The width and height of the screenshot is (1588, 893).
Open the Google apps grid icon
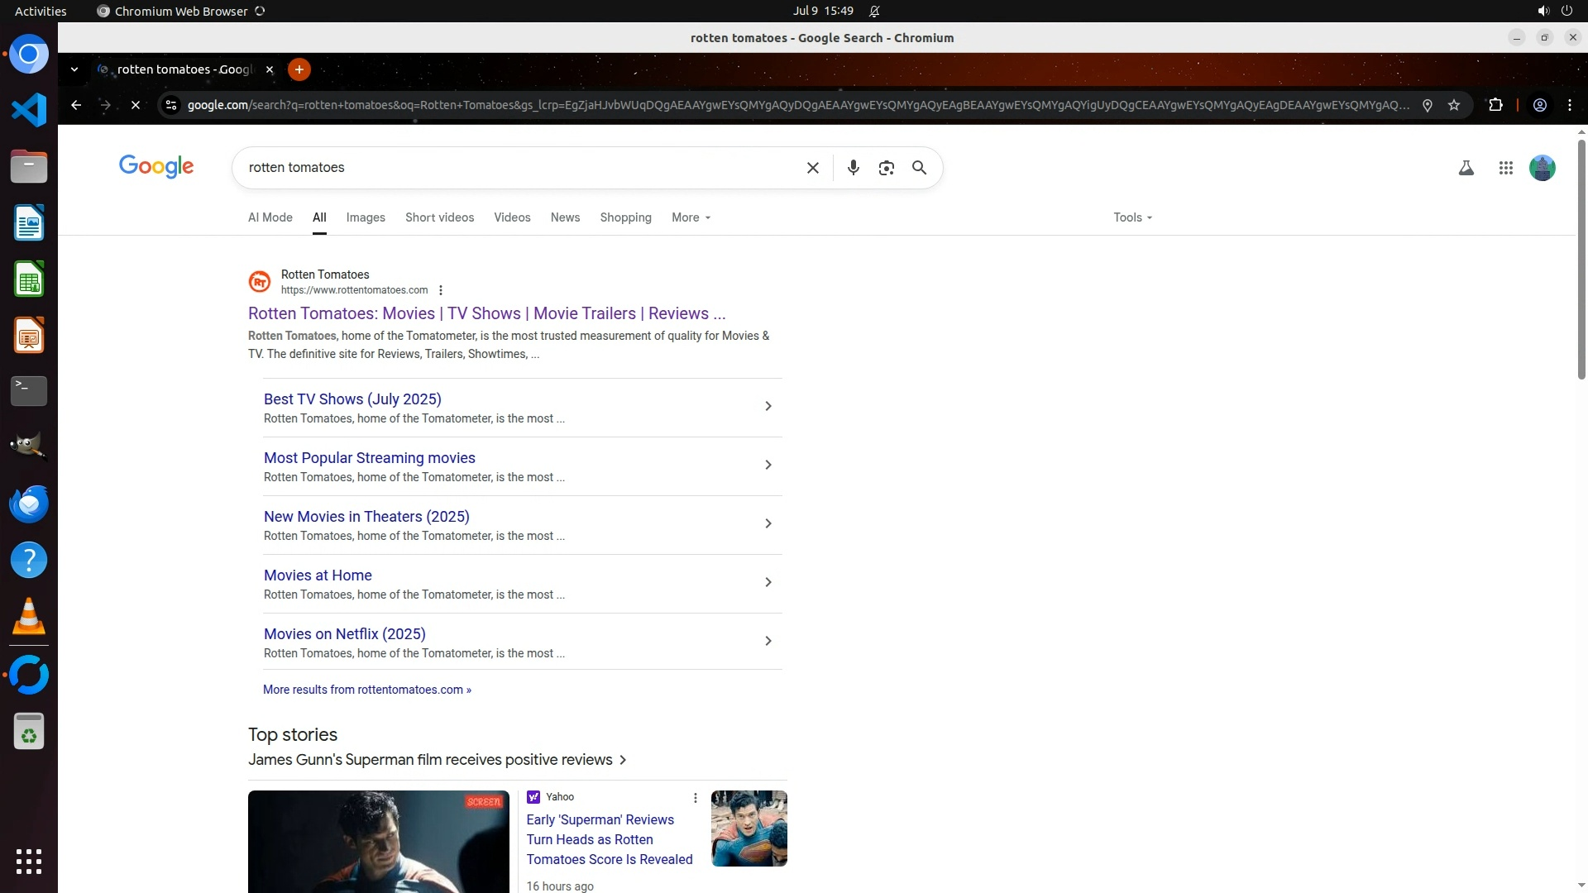(x=1505, y=168)
